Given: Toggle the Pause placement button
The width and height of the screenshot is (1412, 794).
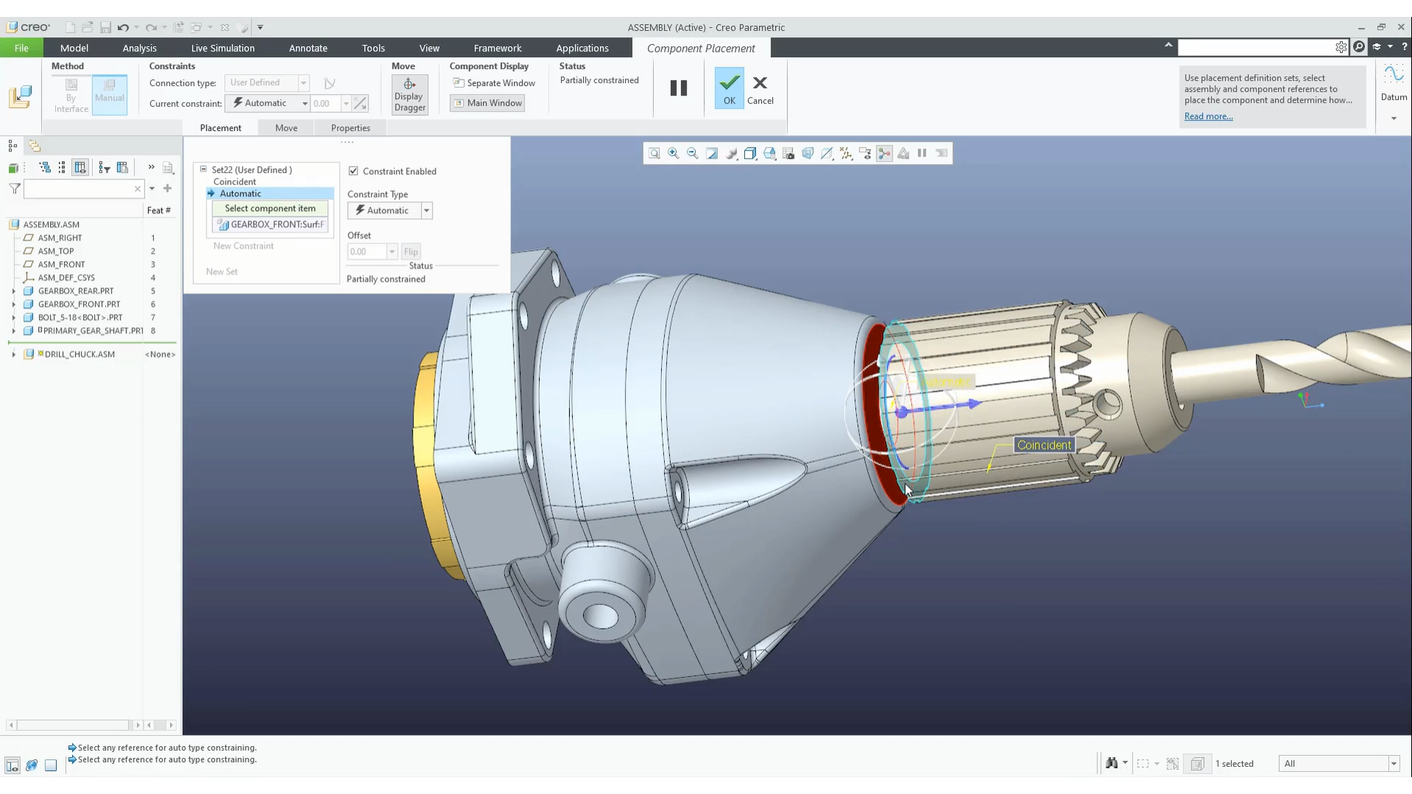Looking at the screenshot, I should pos(678,88).
